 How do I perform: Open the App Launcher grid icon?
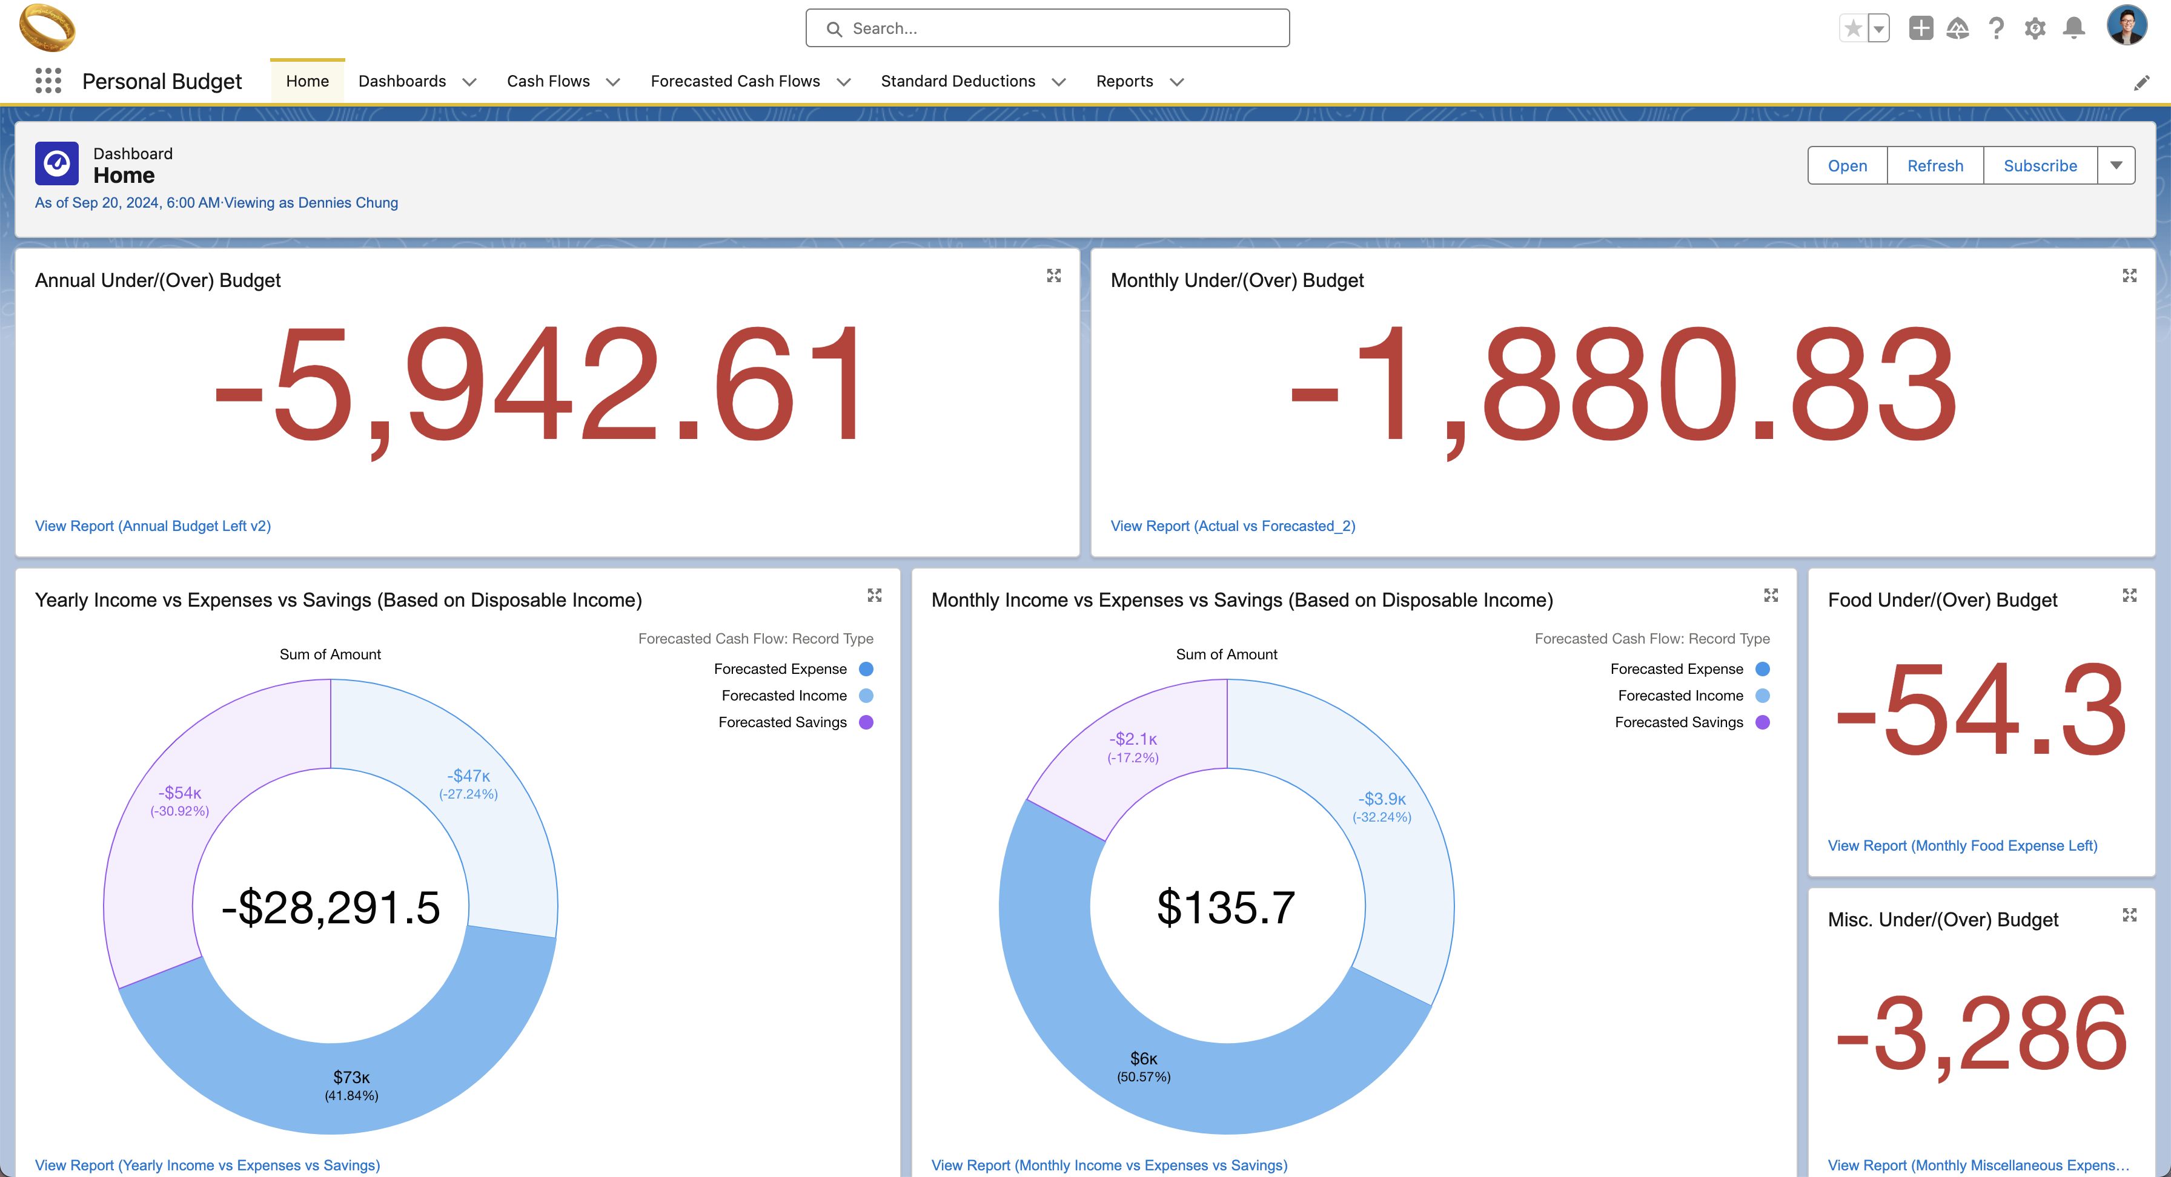coord(48,81)
